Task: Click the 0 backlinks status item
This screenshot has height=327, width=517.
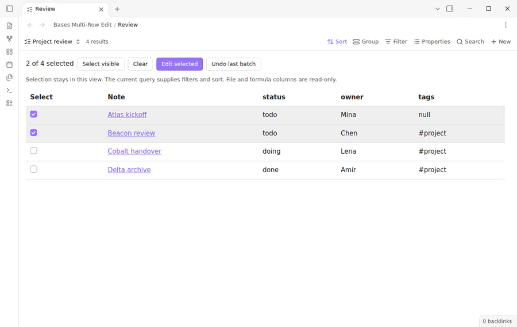Action: click(x=497, y=321)
